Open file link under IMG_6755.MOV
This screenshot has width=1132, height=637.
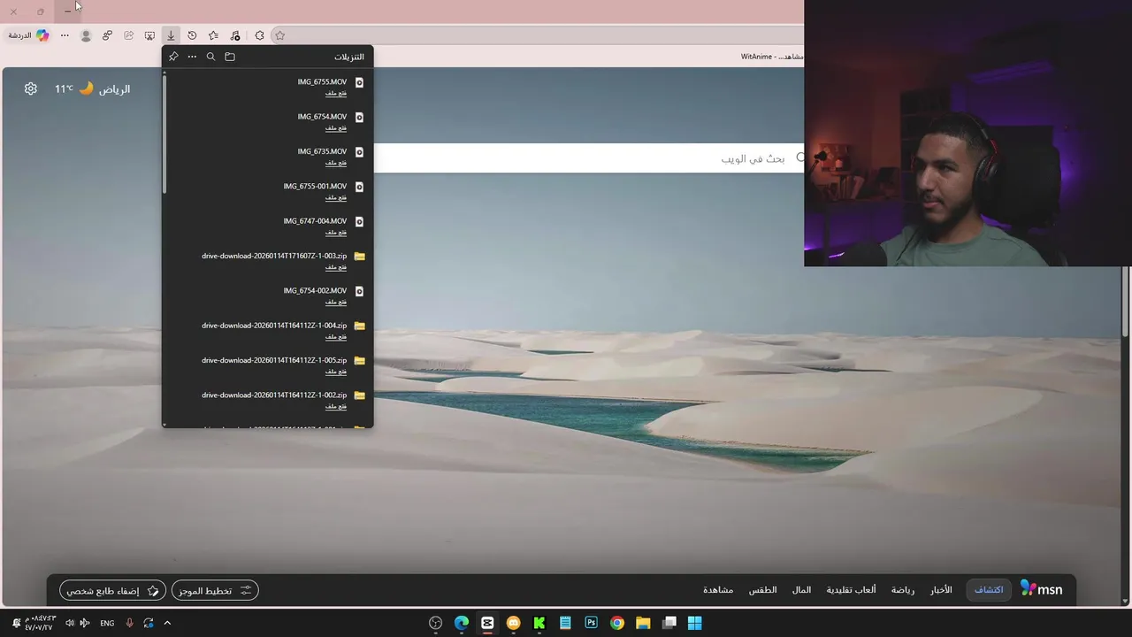(x=336, y=93)
